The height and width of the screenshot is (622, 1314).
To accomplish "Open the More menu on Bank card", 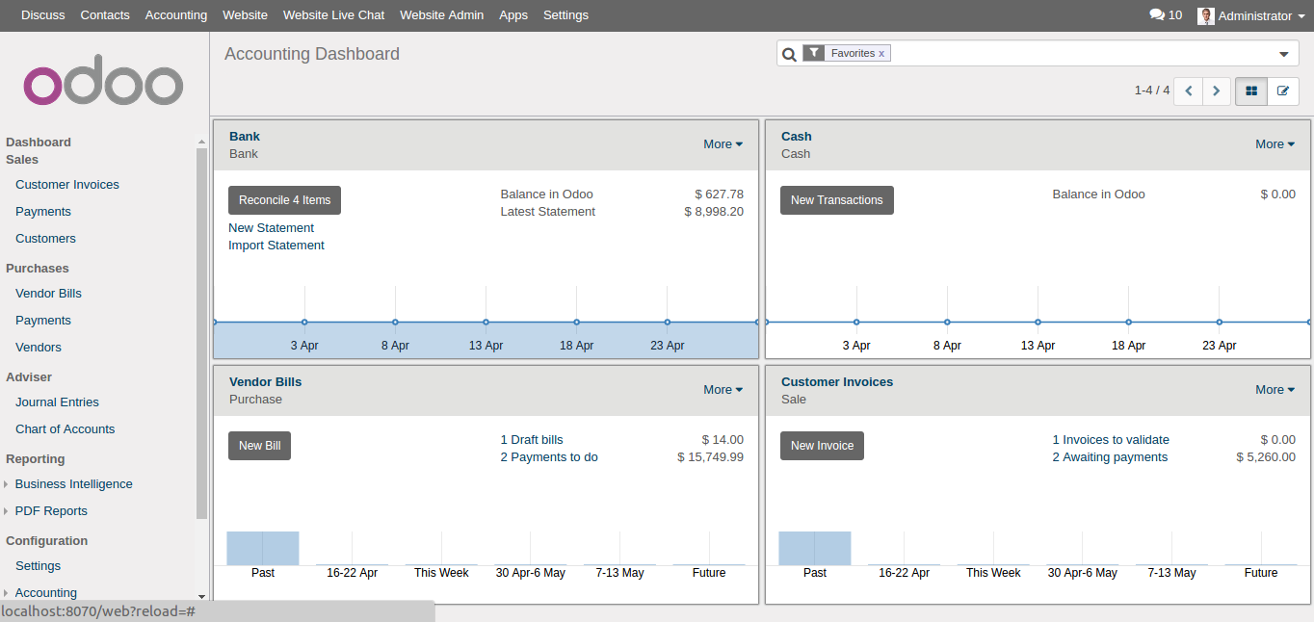I will (x=723, y=144).
